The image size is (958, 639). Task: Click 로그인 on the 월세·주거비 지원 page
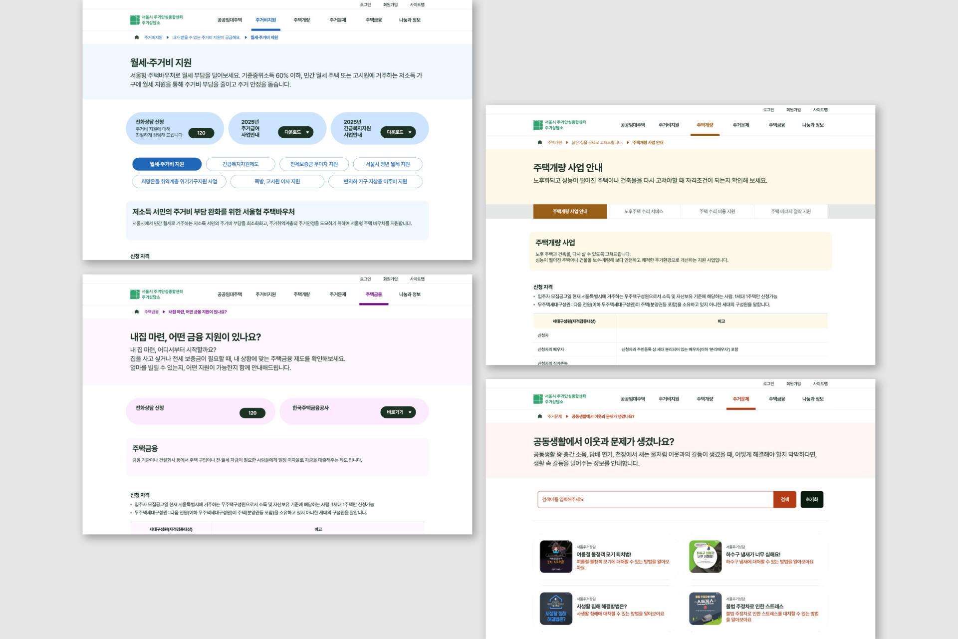pyautogui.click(x=366, y=5)
